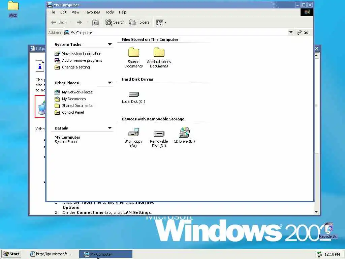Collapse the System Tasks panel
345x259 pixels.
point(110,44)
